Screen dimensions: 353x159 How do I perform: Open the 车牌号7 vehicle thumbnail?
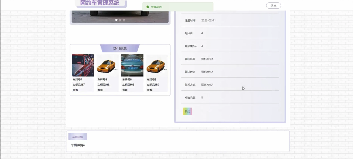click(x=83, y=65)
